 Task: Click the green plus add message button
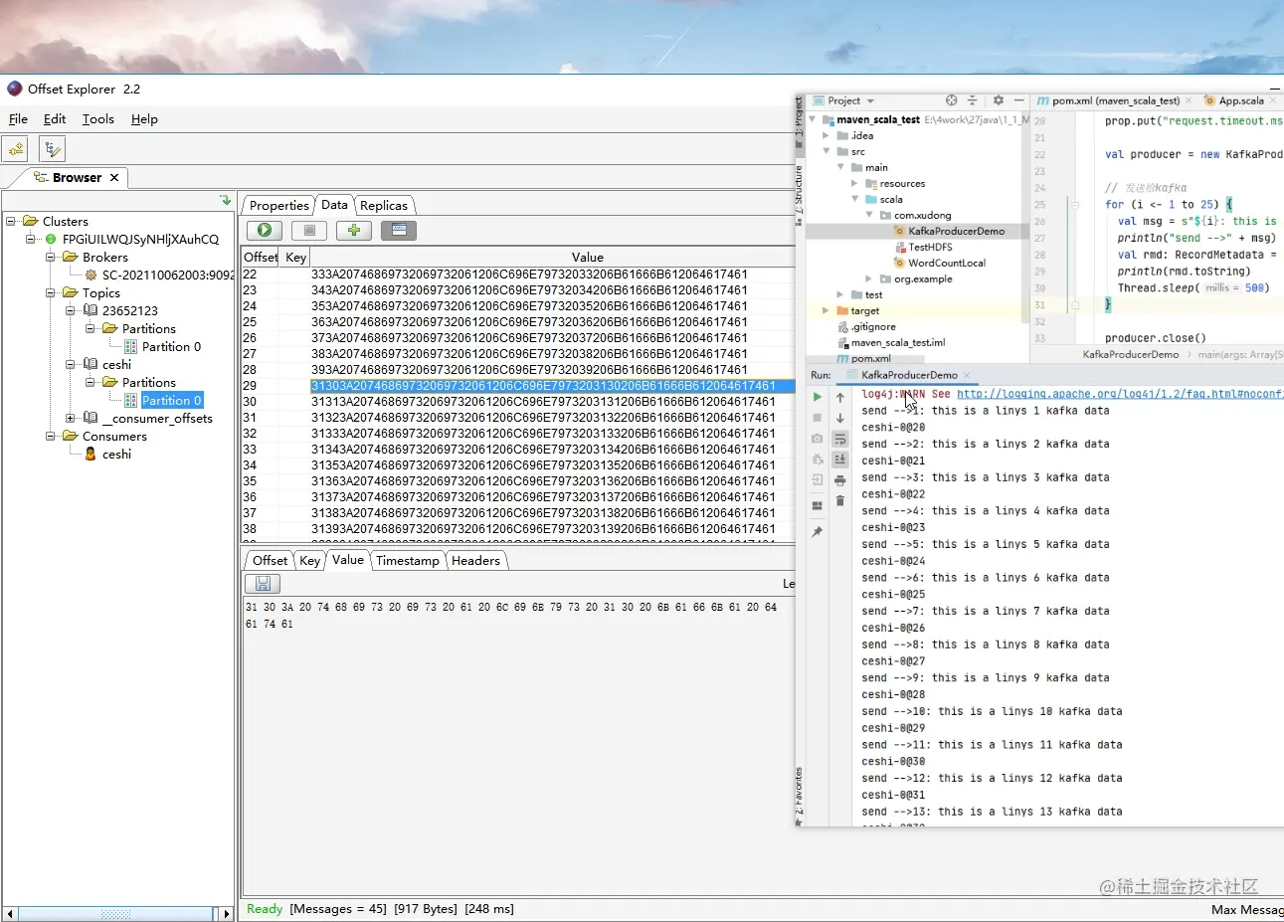[353, 230]
